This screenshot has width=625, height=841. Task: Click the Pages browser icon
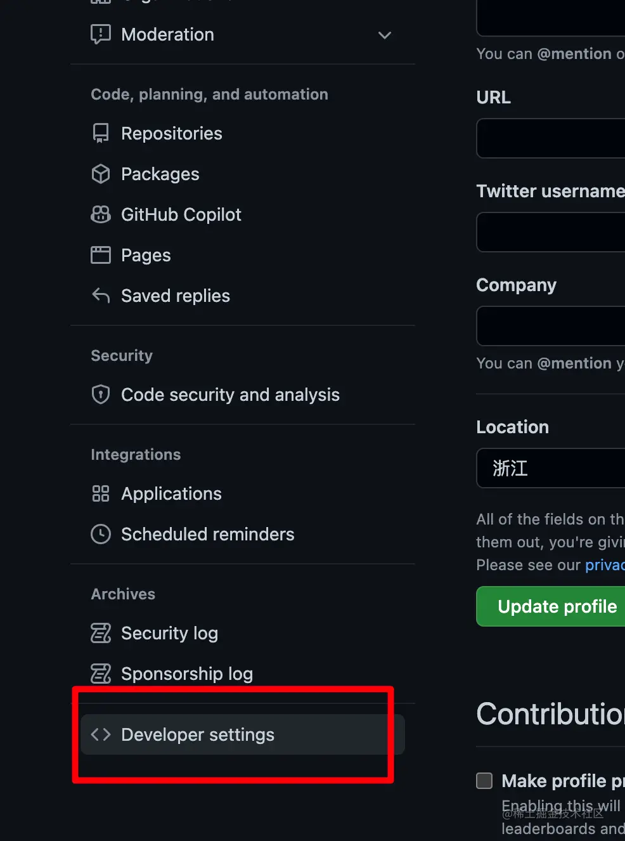pyautogui.click(x=100, y=255)
